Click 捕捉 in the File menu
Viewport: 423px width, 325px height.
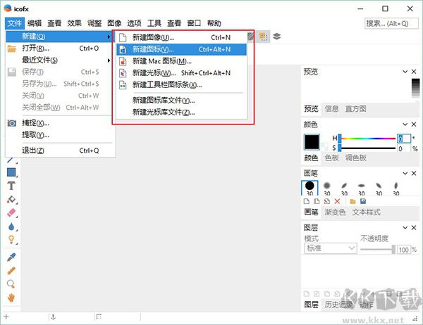pyautogui.click(x=59, y=123)
